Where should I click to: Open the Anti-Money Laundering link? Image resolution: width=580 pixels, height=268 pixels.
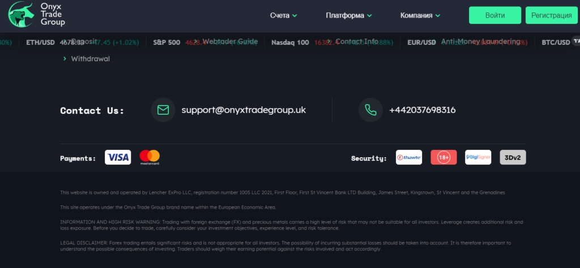(481, 41)
